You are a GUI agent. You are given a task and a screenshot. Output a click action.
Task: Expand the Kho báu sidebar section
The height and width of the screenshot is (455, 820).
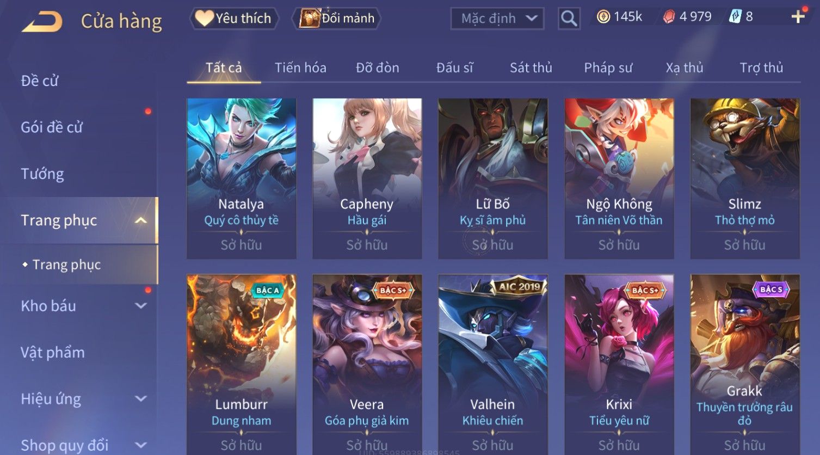pyautogui.click(x=141, y=306)
